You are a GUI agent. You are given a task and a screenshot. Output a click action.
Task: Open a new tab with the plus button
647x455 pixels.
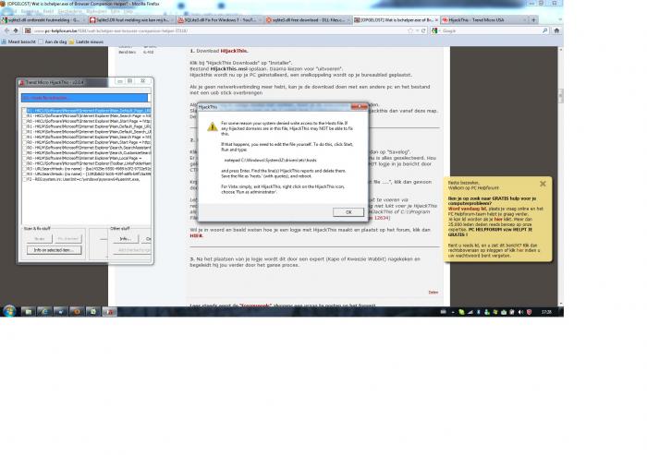point(533,19)
